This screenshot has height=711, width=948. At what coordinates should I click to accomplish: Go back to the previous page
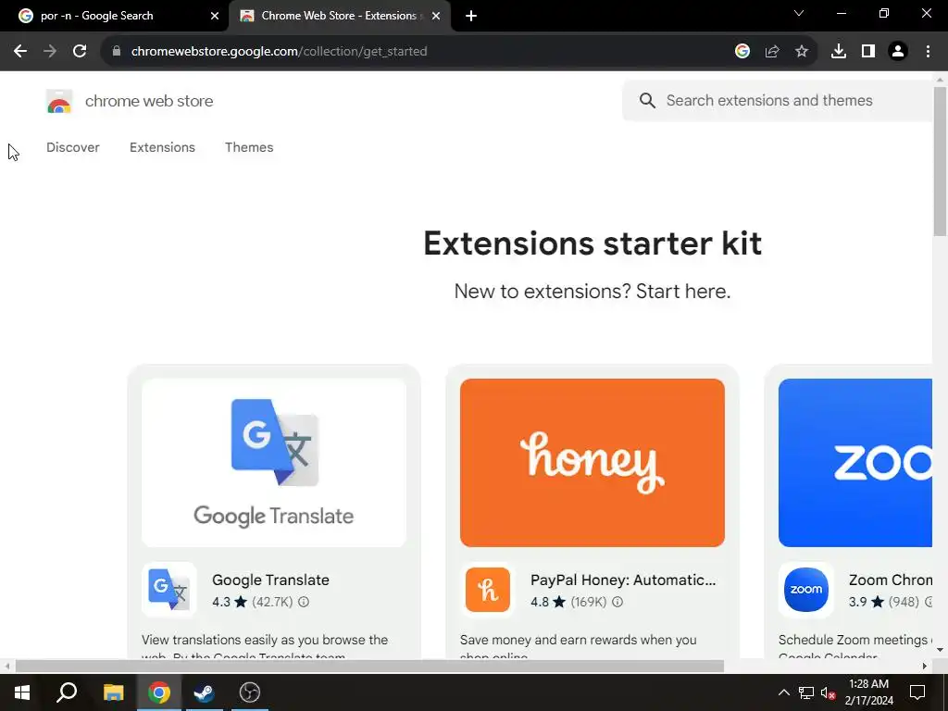(20, 52)
